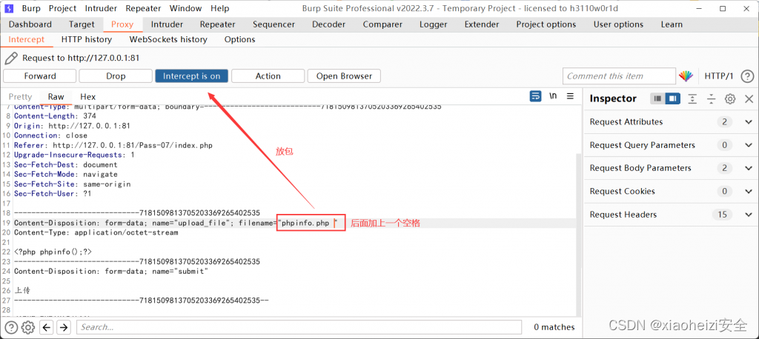The height and width of the screenshot is (339, 759).
Task: Open the Extender tab
Action: coord(482,24)
